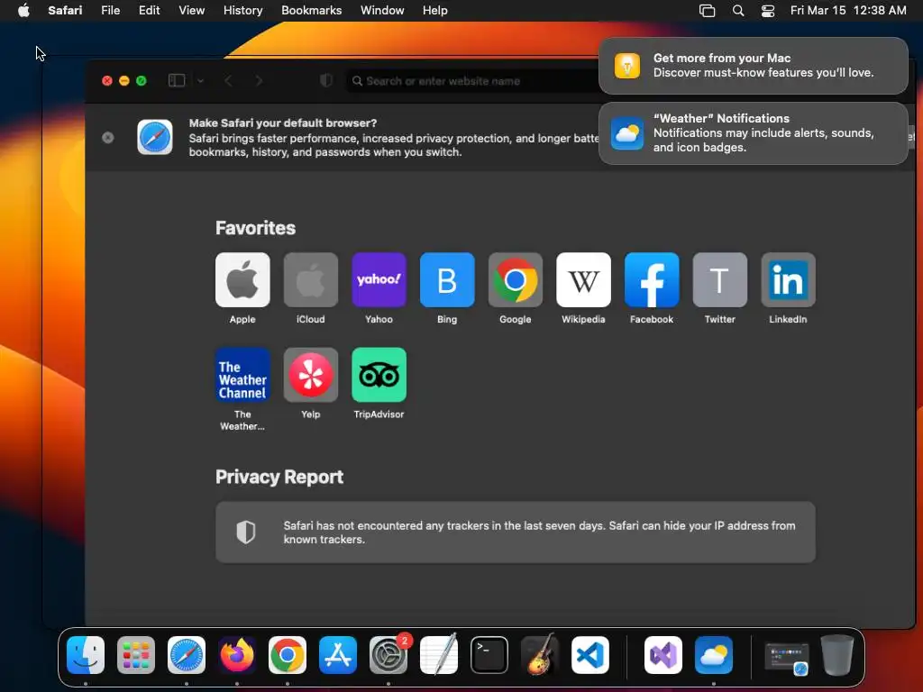Open the Twitter favorite tile

720,279
